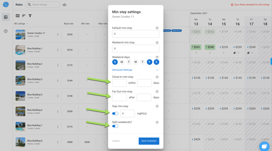Open three-dot menu for Blue Building 3
The height and width of the screenshot is (151, 272).
pos(58,81)
